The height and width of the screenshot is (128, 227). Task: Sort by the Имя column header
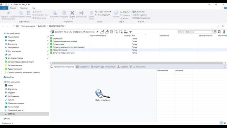(52, 36)
